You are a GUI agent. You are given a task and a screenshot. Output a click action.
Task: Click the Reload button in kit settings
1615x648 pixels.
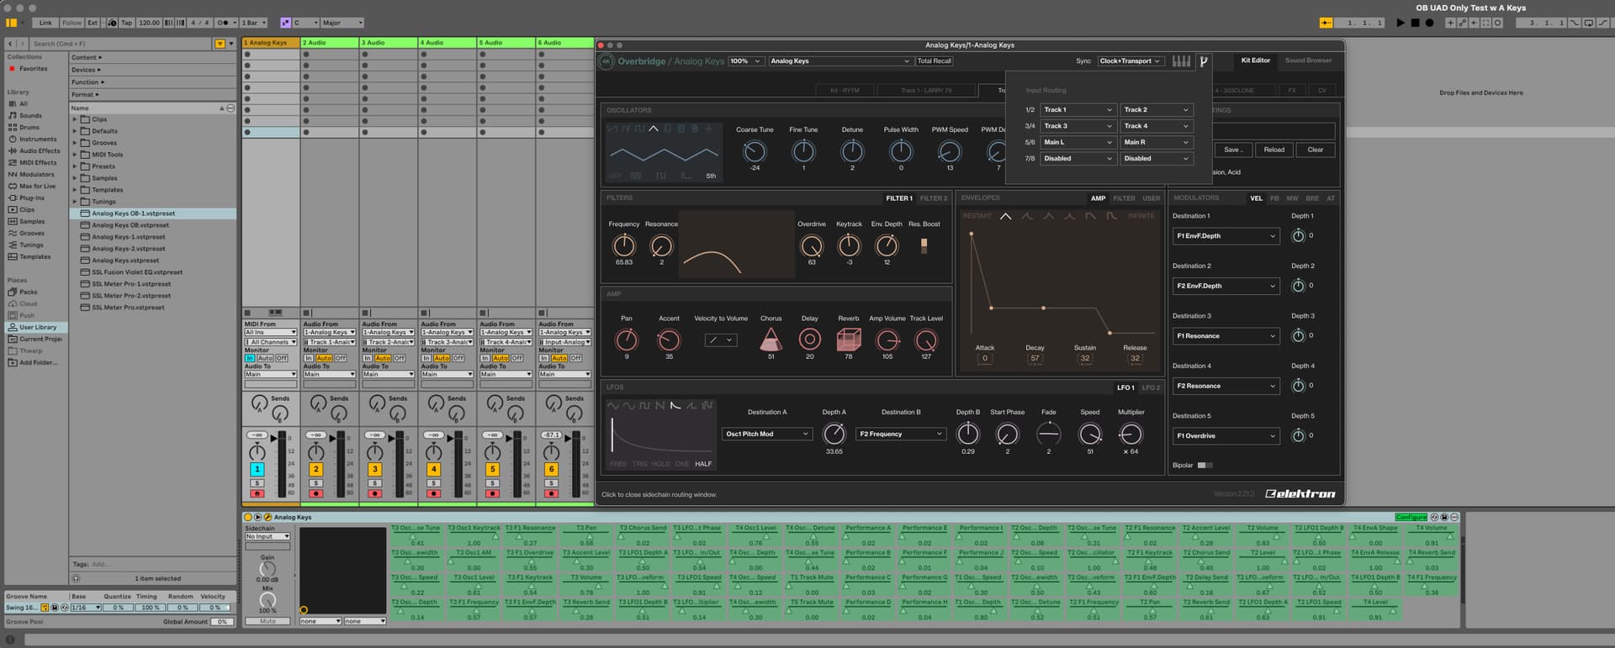click(x=1273, y=150)
